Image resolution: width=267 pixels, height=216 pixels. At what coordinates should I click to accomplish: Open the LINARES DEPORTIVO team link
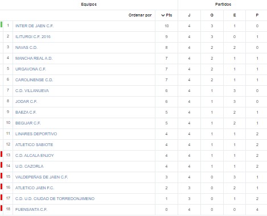point(36,134)
